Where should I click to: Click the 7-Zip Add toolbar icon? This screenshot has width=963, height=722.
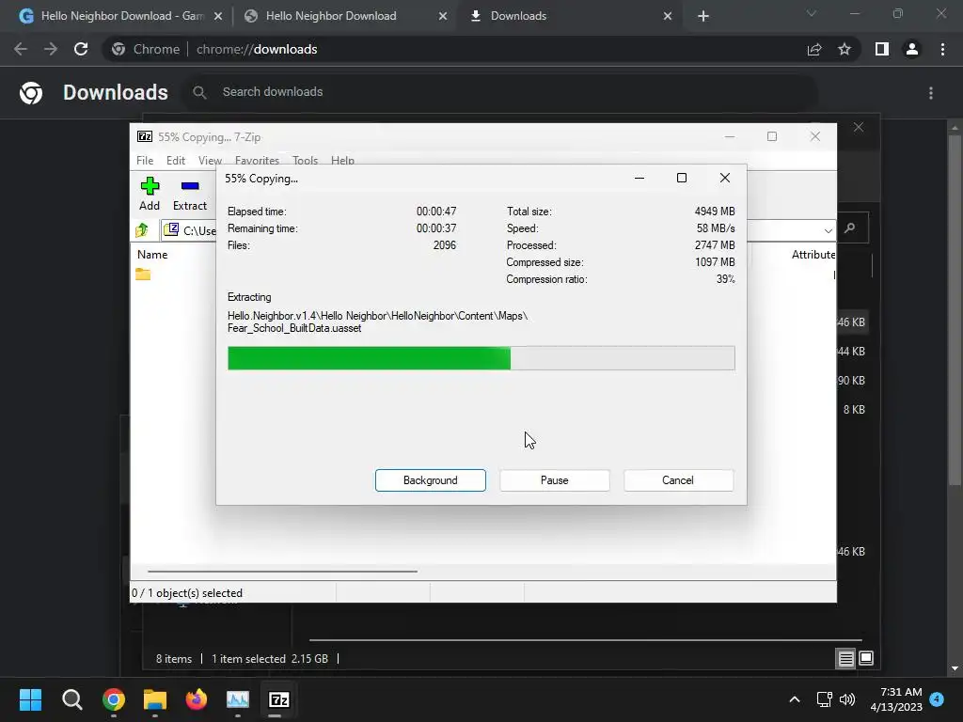coord(150,186)
